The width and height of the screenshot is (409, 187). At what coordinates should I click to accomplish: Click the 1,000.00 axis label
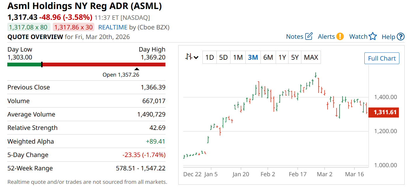[386, 165]
